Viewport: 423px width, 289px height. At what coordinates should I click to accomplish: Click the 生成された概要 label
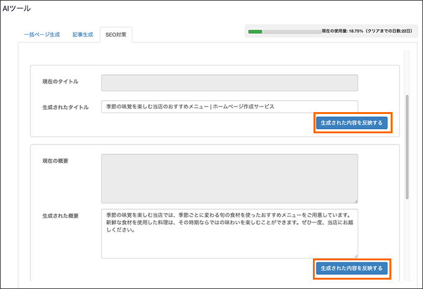[60, 216]
